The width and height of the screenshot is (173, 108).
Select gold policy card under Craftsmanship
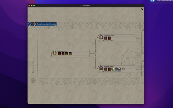coord(106,38)
